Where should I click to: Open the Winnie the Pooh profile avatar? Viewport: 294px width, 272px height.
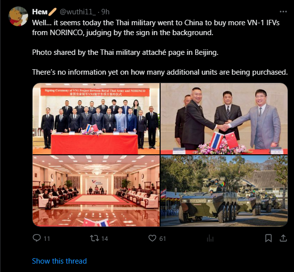[x=18, y=16]
